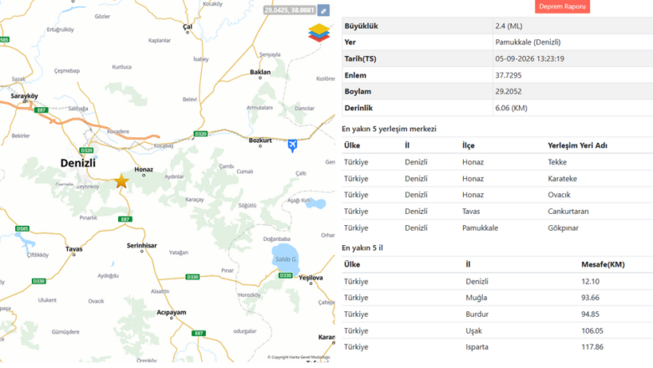This screenshot has width=653, height=368.
Task: Click the Acıpayam label on map
Action: 171,312
